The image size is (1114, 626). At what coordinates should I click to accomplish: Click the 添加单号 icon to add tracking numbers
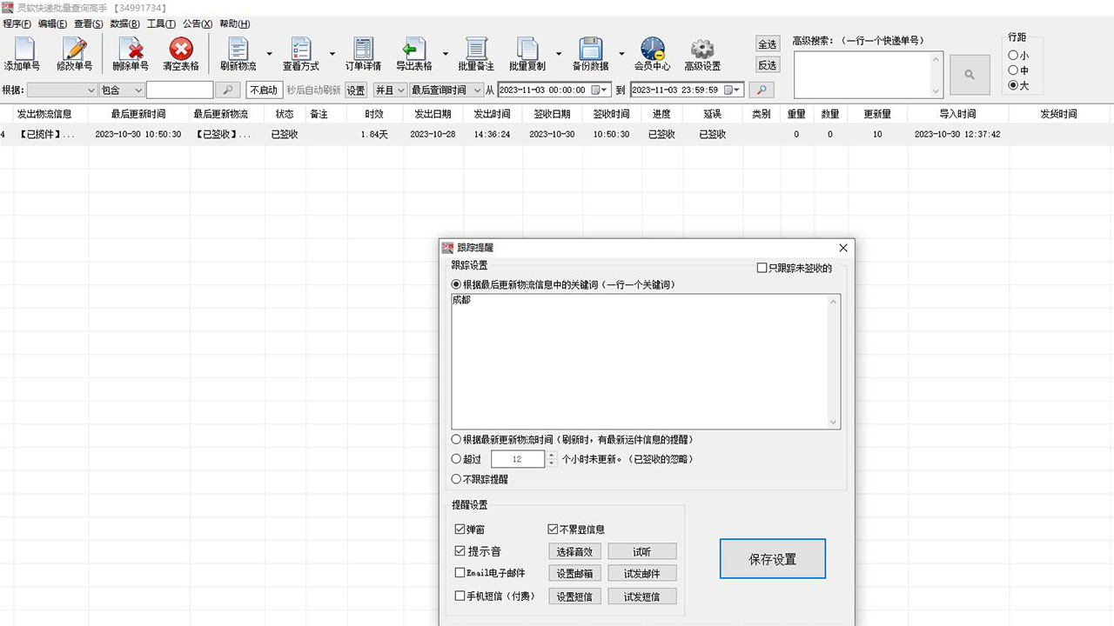coord(22,53)
